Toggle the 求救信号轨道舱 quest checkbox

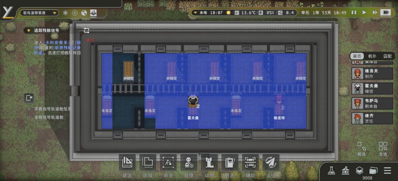[x=29, y=117]
